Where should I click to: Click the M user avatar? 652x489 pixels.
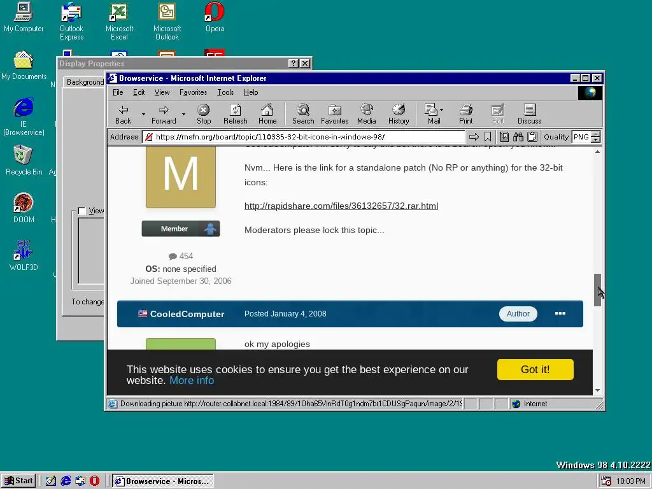pyautogui.click(x=180, y=177)
